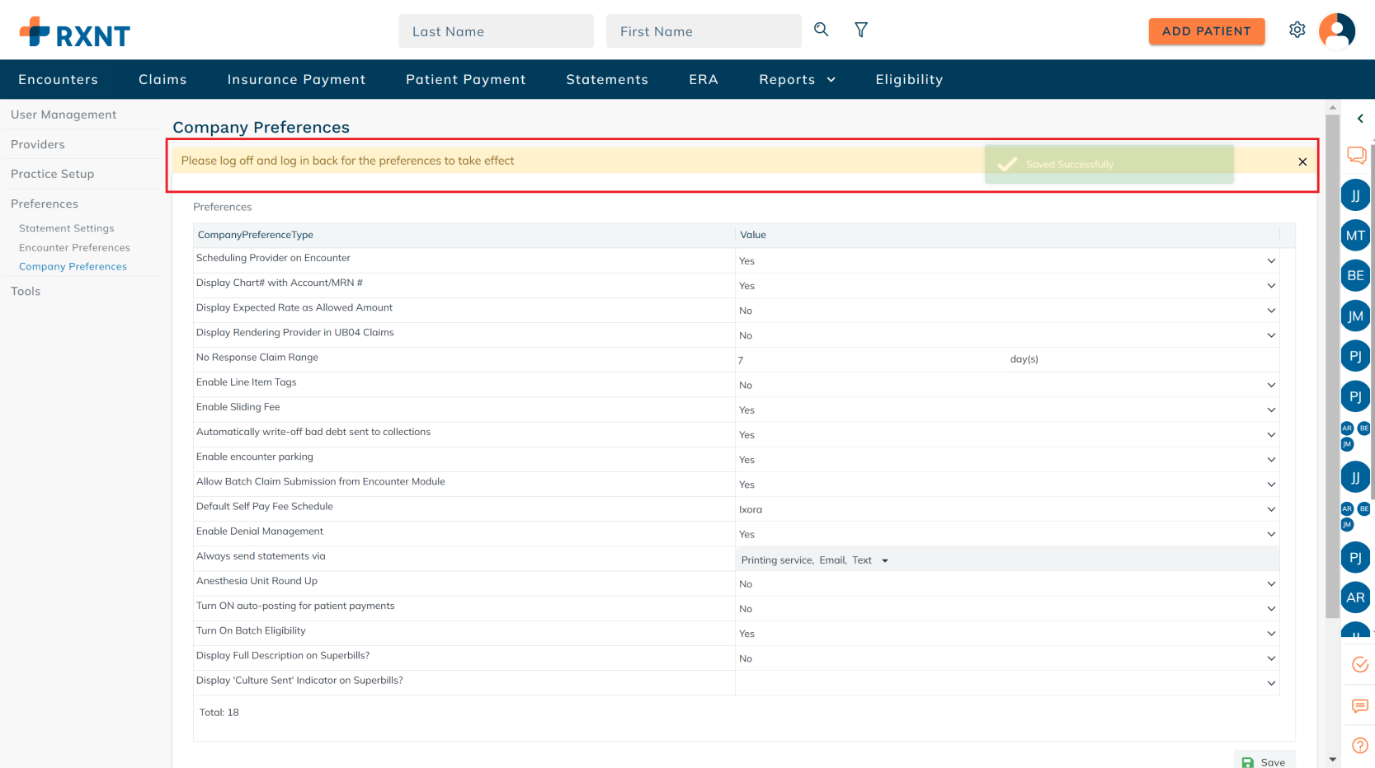Open Always send statements via multi-select
Image resolution: width=1375 pixels, height=768 pixels.
coord(1007,560)
